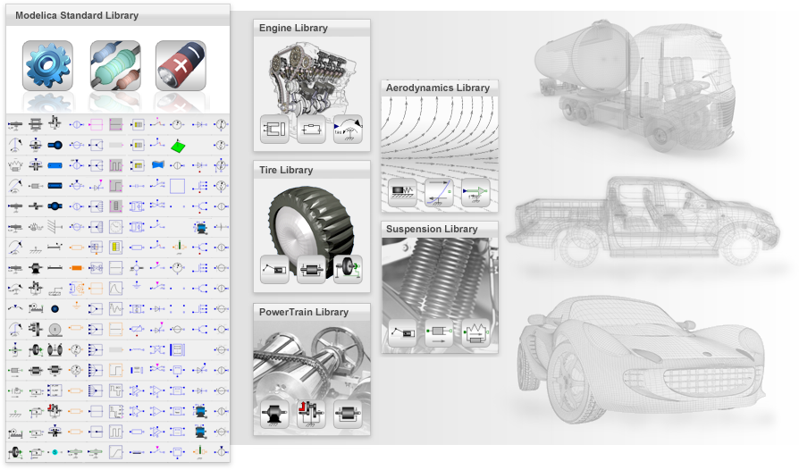The image size is (799, 470).
Task: Click Aerodynamics Library green arrow icon
Action: [x=476, y=192]
